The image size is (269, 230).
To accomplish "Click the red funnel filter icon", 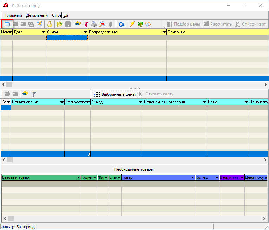I will (x=86, y=24).
